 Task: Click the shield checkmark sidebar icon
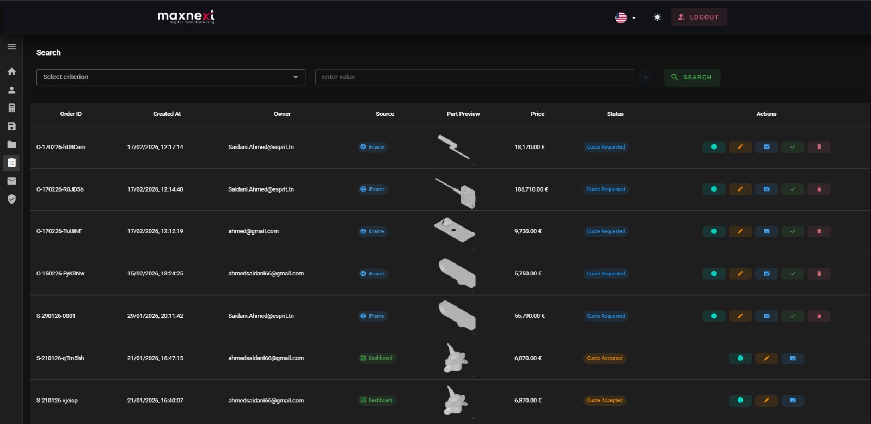tap(11, 199)
